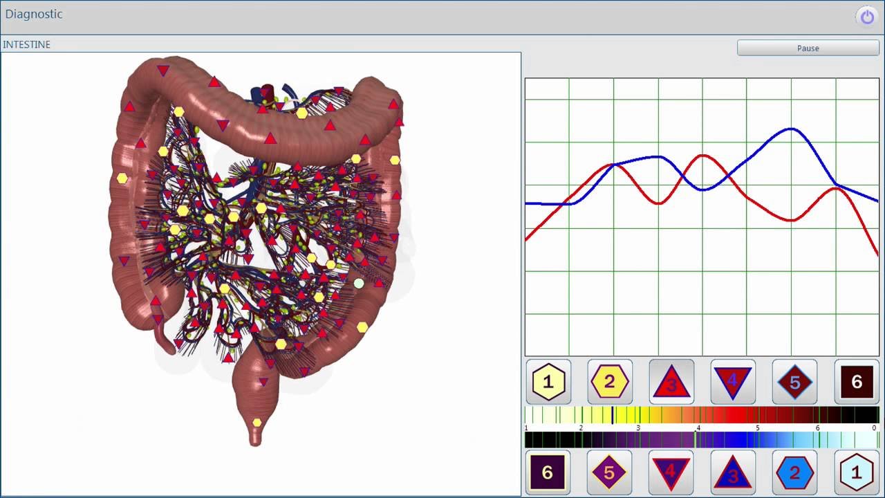Select the yellow hexagon level 2 button
This screenshot has width=885, height=498.
click(x=610, y=382)
